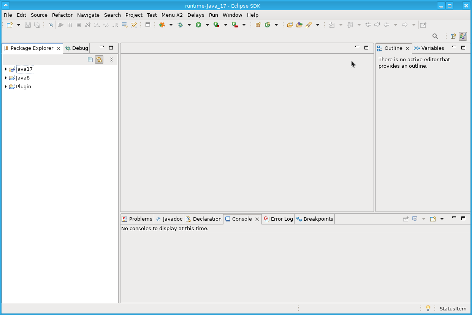Click the lightbulb icon in the status bar
The width and height of the screenshot is (472, 315).
pyautogui.click(x=428, y=308)
